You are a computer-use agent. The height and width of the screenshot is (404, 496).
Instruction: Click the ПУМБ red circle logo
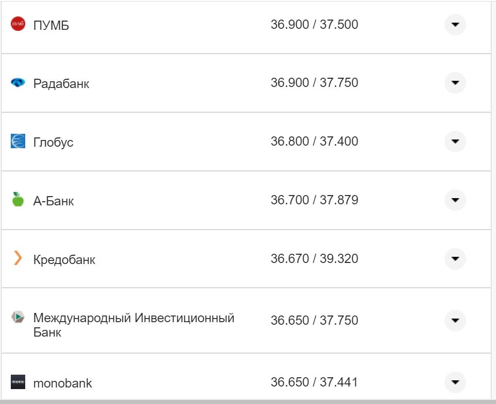coord(18,23)
